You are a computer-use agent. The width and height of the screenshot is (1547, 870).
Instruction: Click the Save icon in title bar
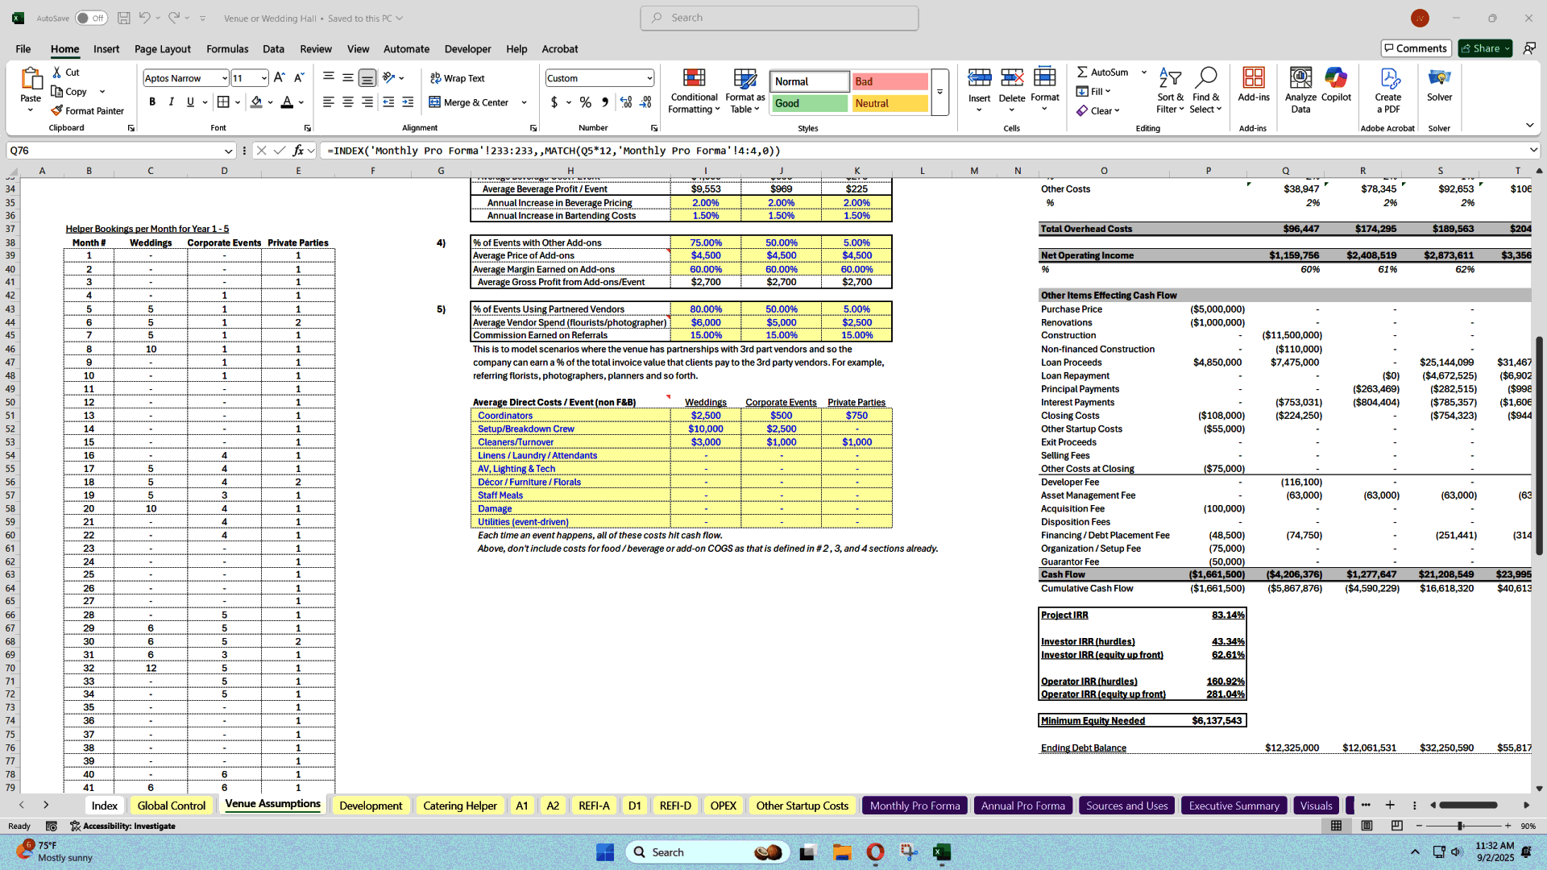[123, 18]
